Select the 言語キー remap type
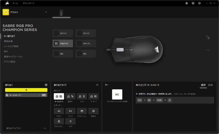Screen dimensions: 219x134 coord(70,96)
